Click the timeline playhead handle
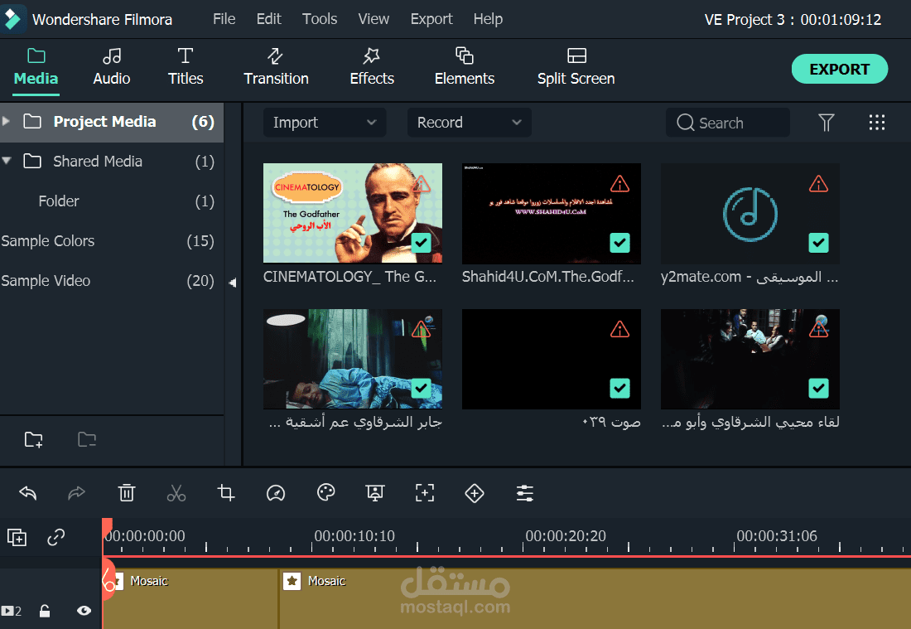911x629 pixels. pyautogui.click(x=107, y=527)
